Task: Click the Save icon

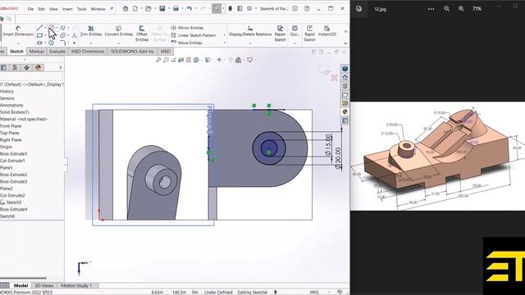Action: pyautogui.click(x=162, y=9)
